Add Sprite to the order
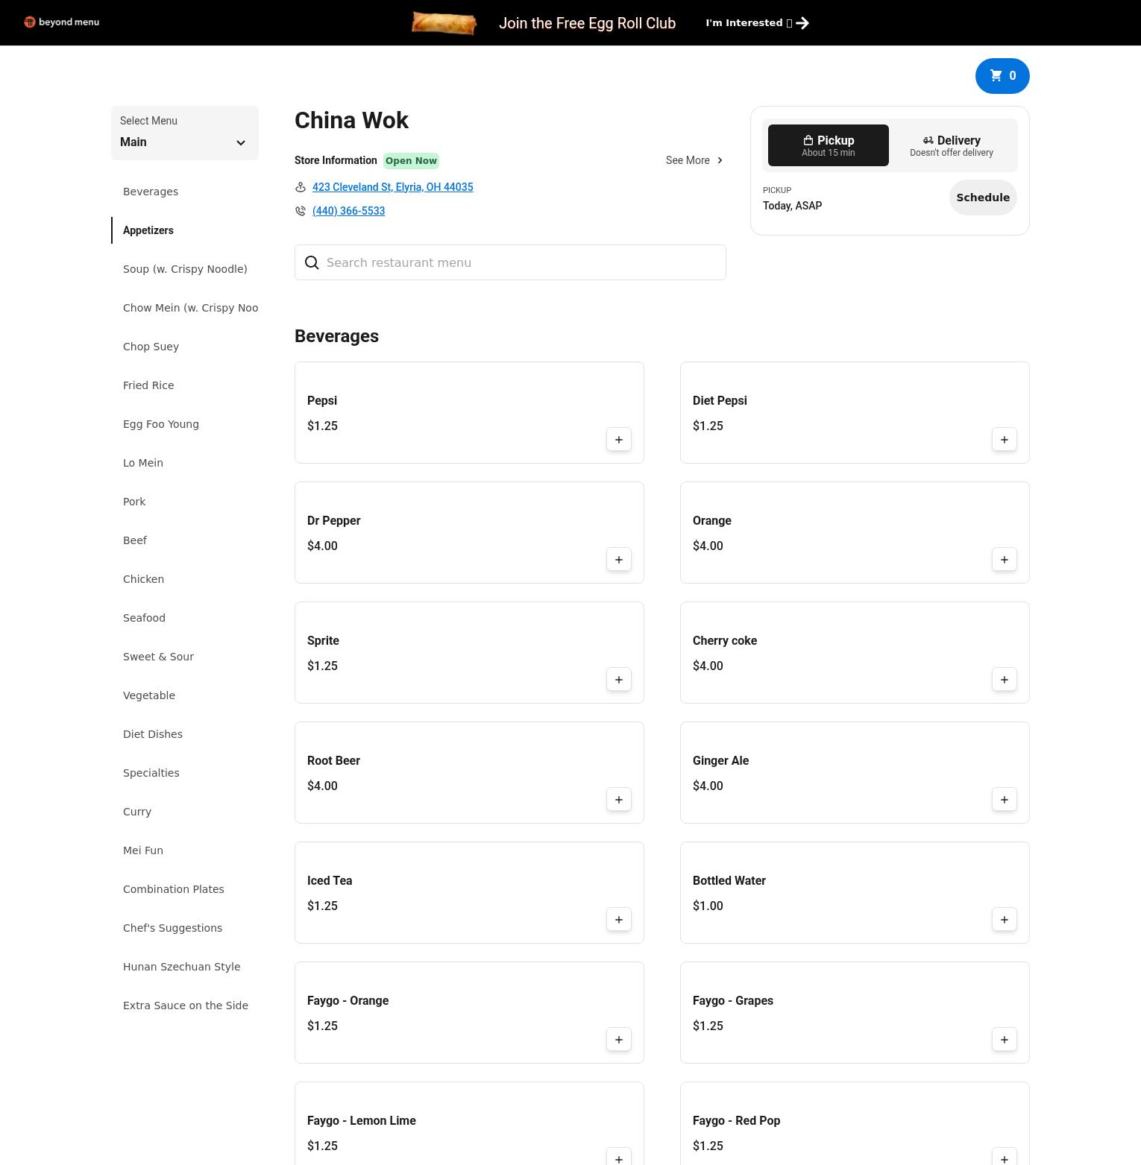The image size is (1141, 1165). [619, 680]
